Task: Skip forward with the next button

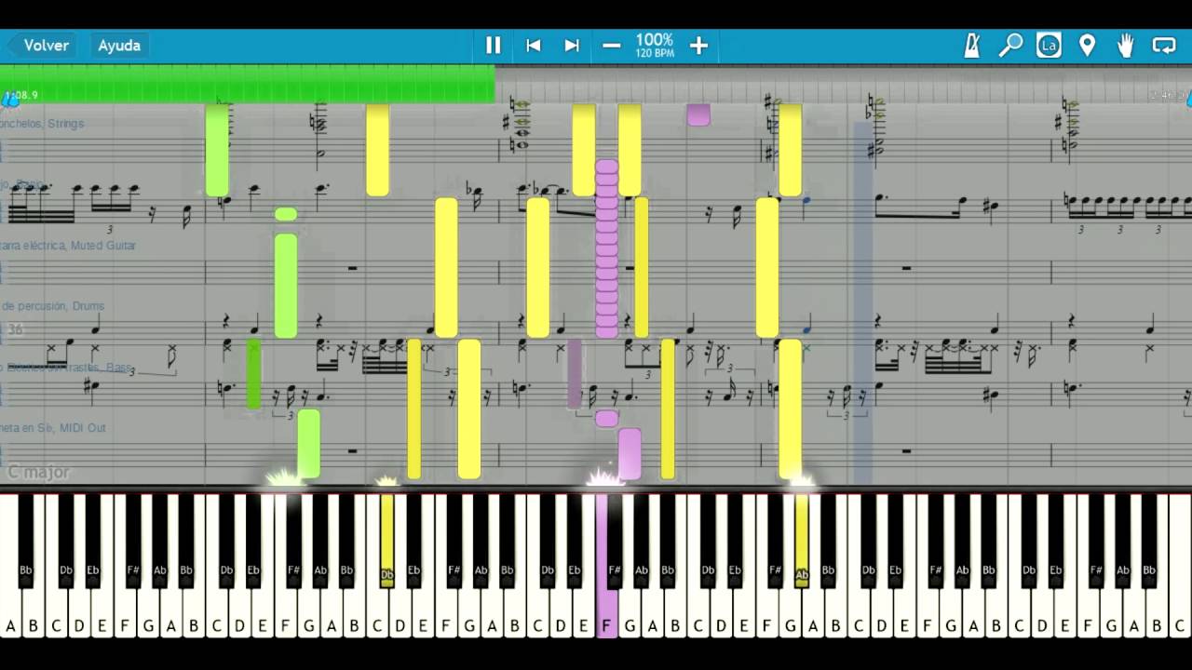Action: pyautogui.click(x=572, y=45)
